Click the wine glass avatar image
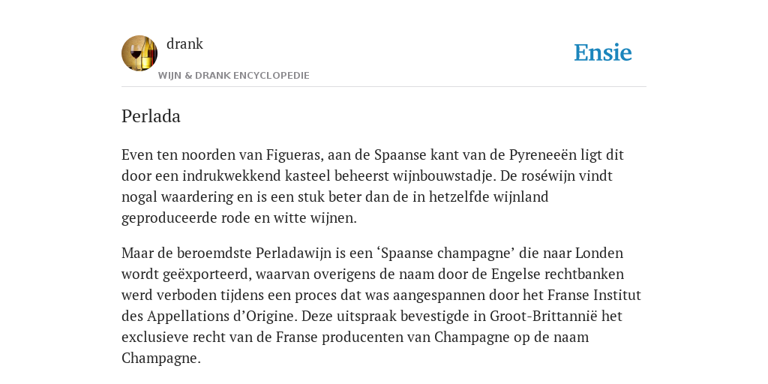The height and width of the screenshot is (384, 768). coord(139,53)
